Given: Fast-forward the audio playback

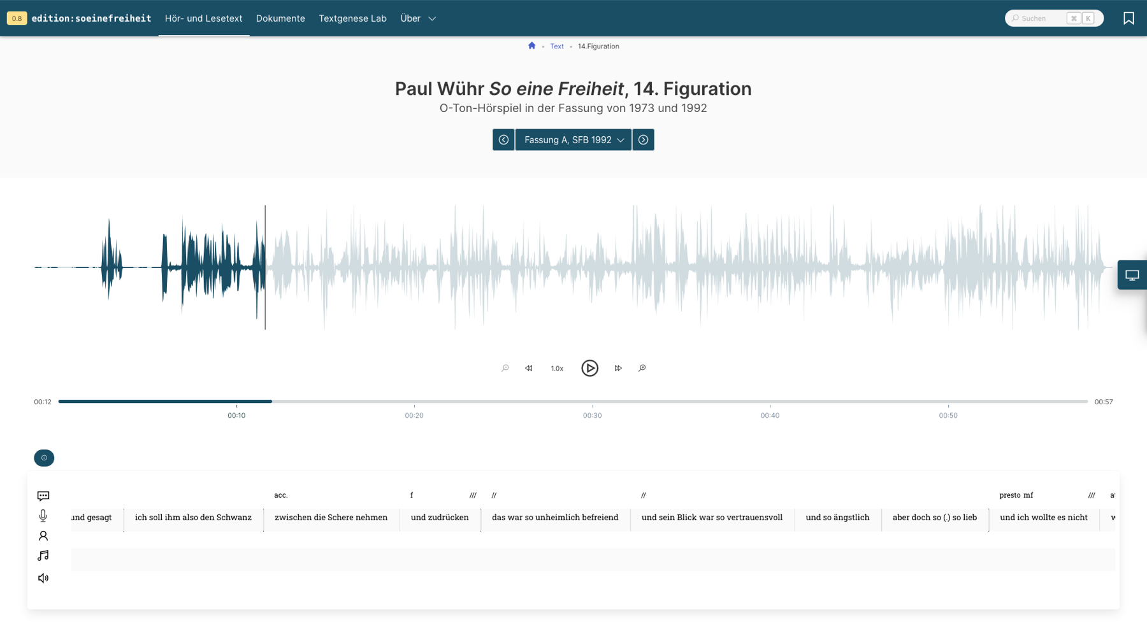Looking at the screenshot, I should 618,368.
